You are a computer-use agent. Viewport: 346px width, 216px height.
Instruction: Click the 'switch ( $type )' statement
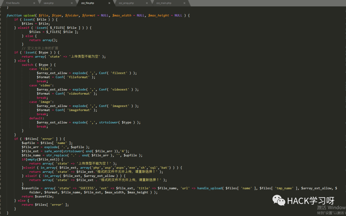(39, 65)
